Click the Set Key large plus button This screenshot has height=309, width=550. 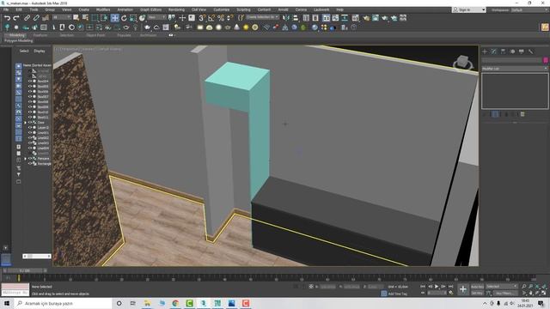pos(463,289)
